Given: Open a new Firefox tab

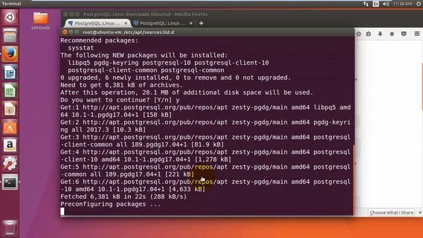Looking at the screenshot, I should pos(201,24).
